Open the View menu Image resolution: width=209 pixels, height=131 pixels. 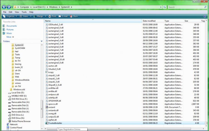(17, 12)
